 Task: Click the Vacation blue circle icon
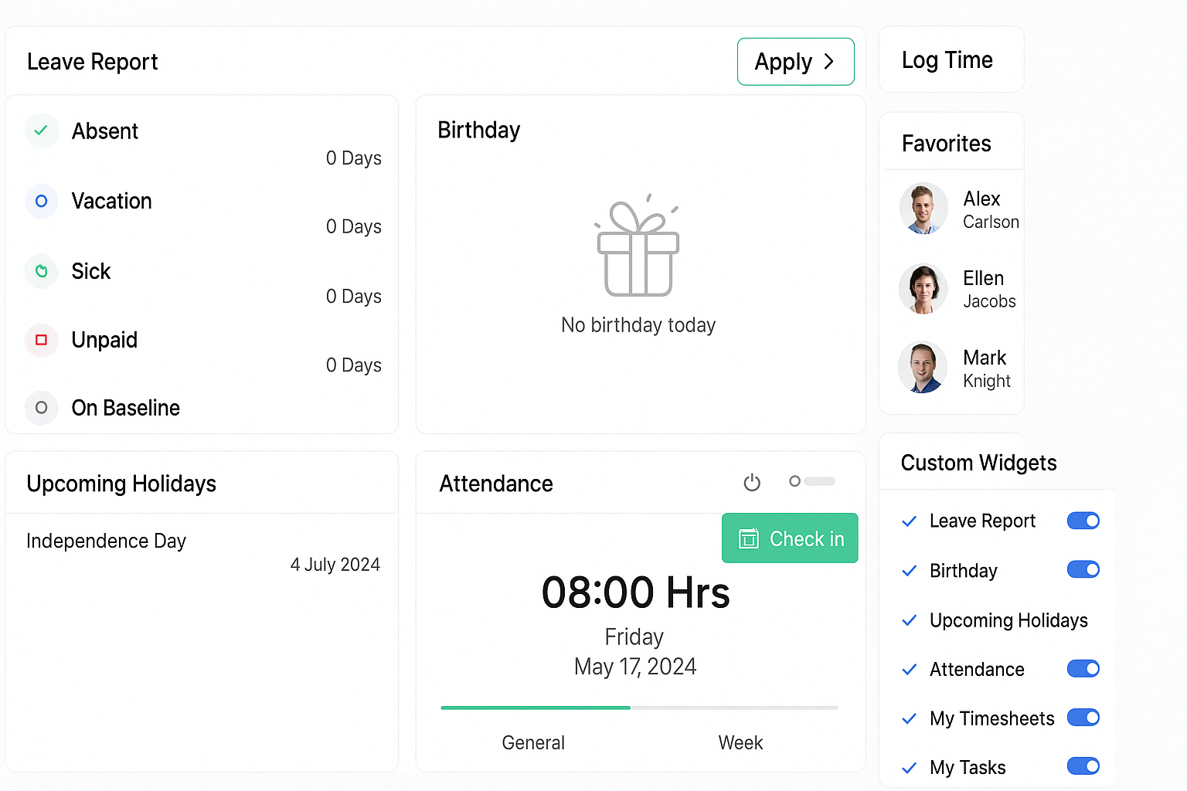[42, 201]
